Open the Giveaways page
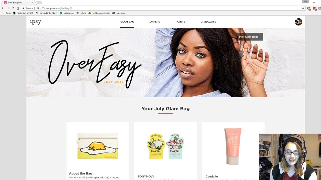The image size is (321, 180). coord(208,22)
